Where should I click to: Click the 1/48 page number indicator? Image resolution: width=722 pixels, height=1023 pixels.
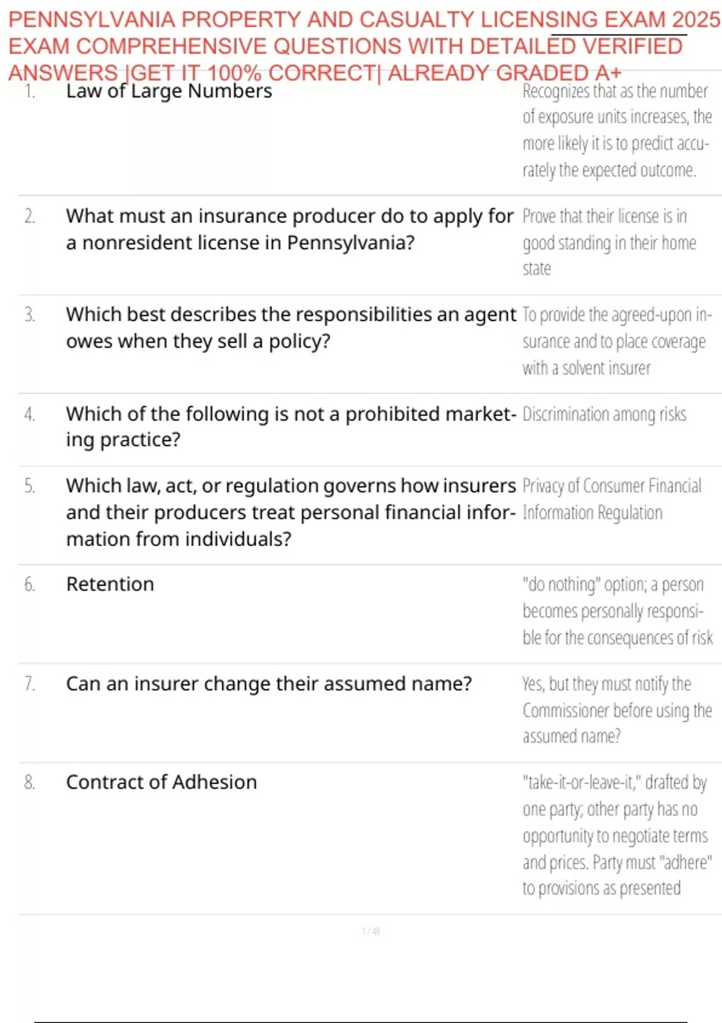[x=371, y=932]
